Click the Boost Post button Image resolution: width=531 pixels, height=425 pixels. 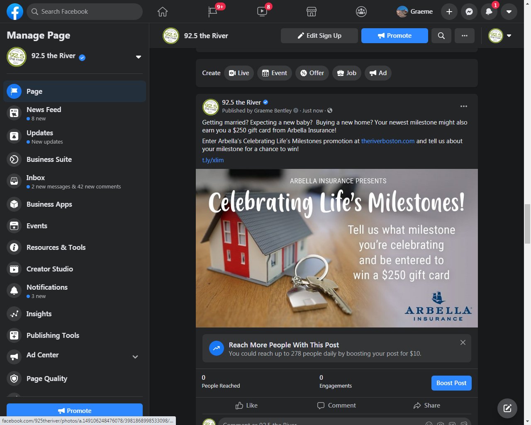[x=451, y=383]
